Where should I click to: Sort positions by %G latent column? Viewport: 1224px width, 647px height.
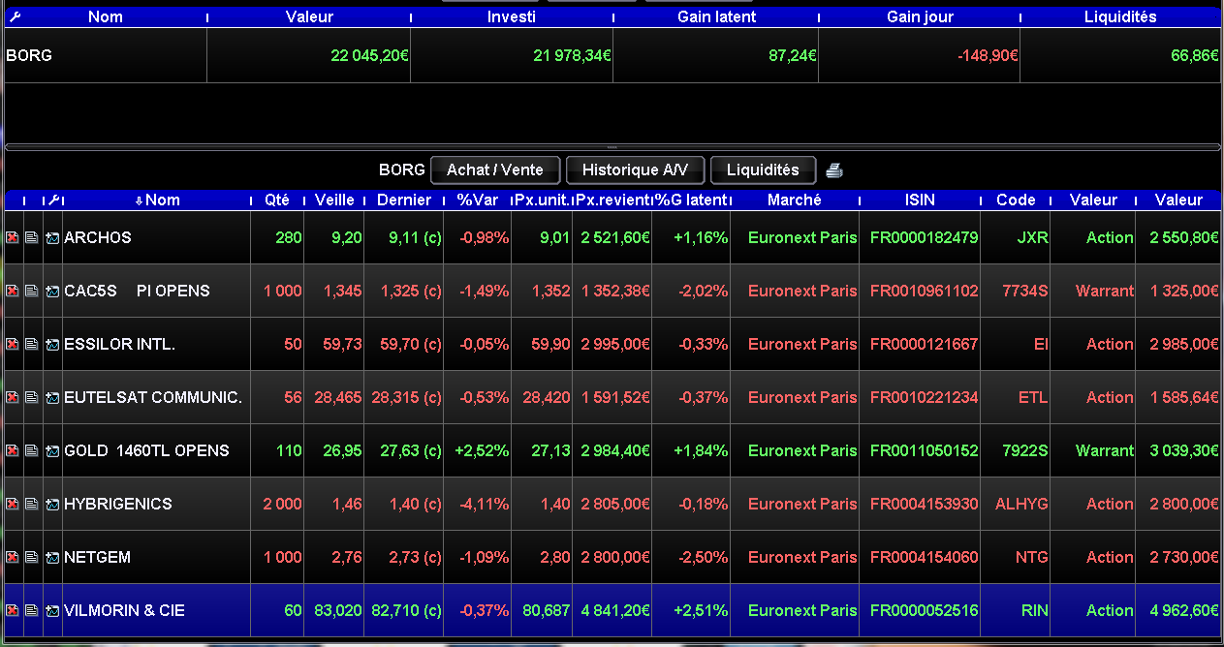click(692, 200)
